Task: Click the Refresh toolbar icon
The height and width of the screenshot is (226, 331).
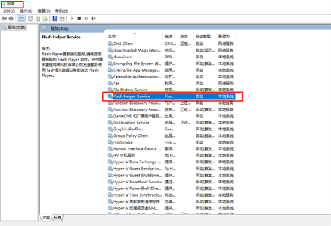Action: tap(38, 19)
